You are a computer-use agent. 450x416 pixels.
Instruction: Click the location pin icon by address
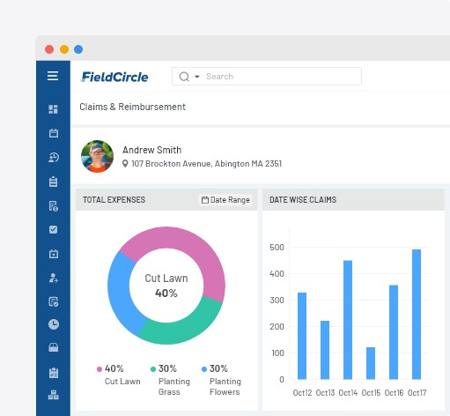125,164
